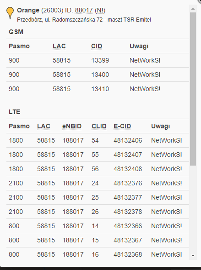Click the Pasmo column header in GSM table
This screenshot has width=201, height=270.
click(19, 46)
